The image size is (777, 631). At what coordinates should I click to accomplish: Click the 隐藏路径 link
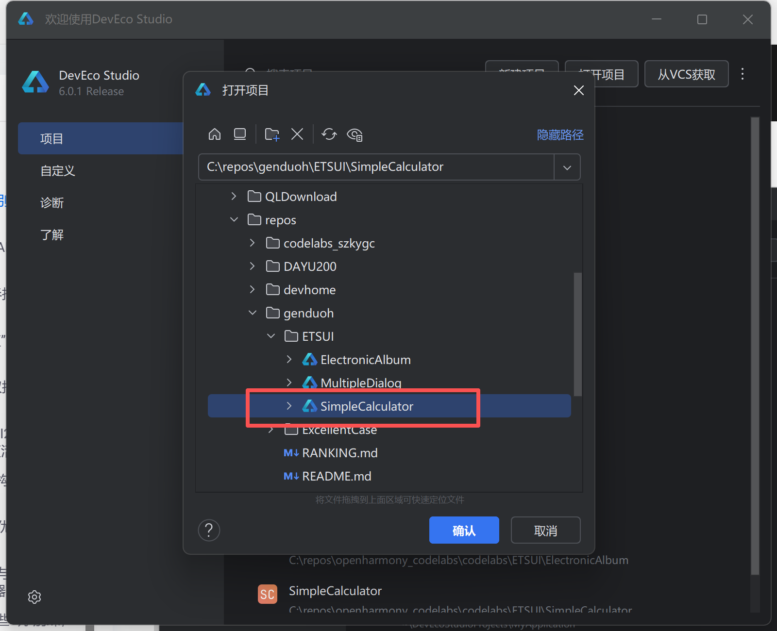pos(560,135)
